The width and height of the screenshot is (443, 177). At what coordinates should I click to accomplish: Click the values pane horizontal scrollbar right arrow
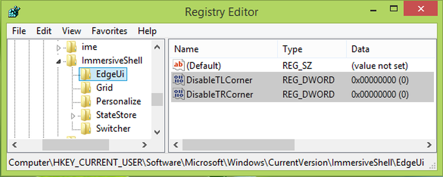pos(429,145)
